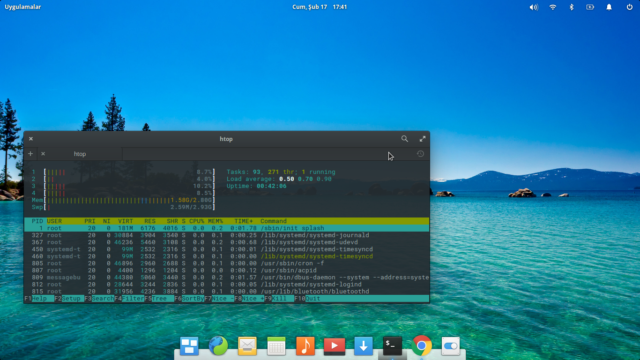Sort by the PID column header

pyautogui.click(x=37, y=221)
